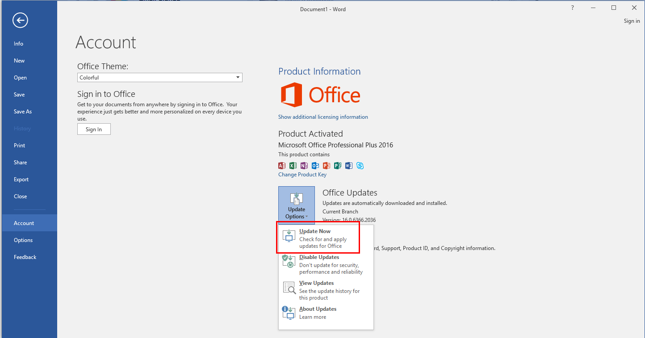The height and width of the screenshot is (338, 645).
Task: Click the Excel app icon
Action: [x=293, y=166]
